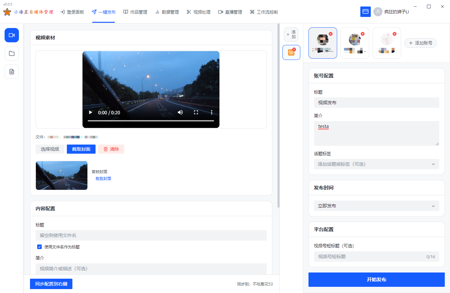Click the 视频号短标题 input field
This screenshot has height=293, width=450.
coord(376,257)
